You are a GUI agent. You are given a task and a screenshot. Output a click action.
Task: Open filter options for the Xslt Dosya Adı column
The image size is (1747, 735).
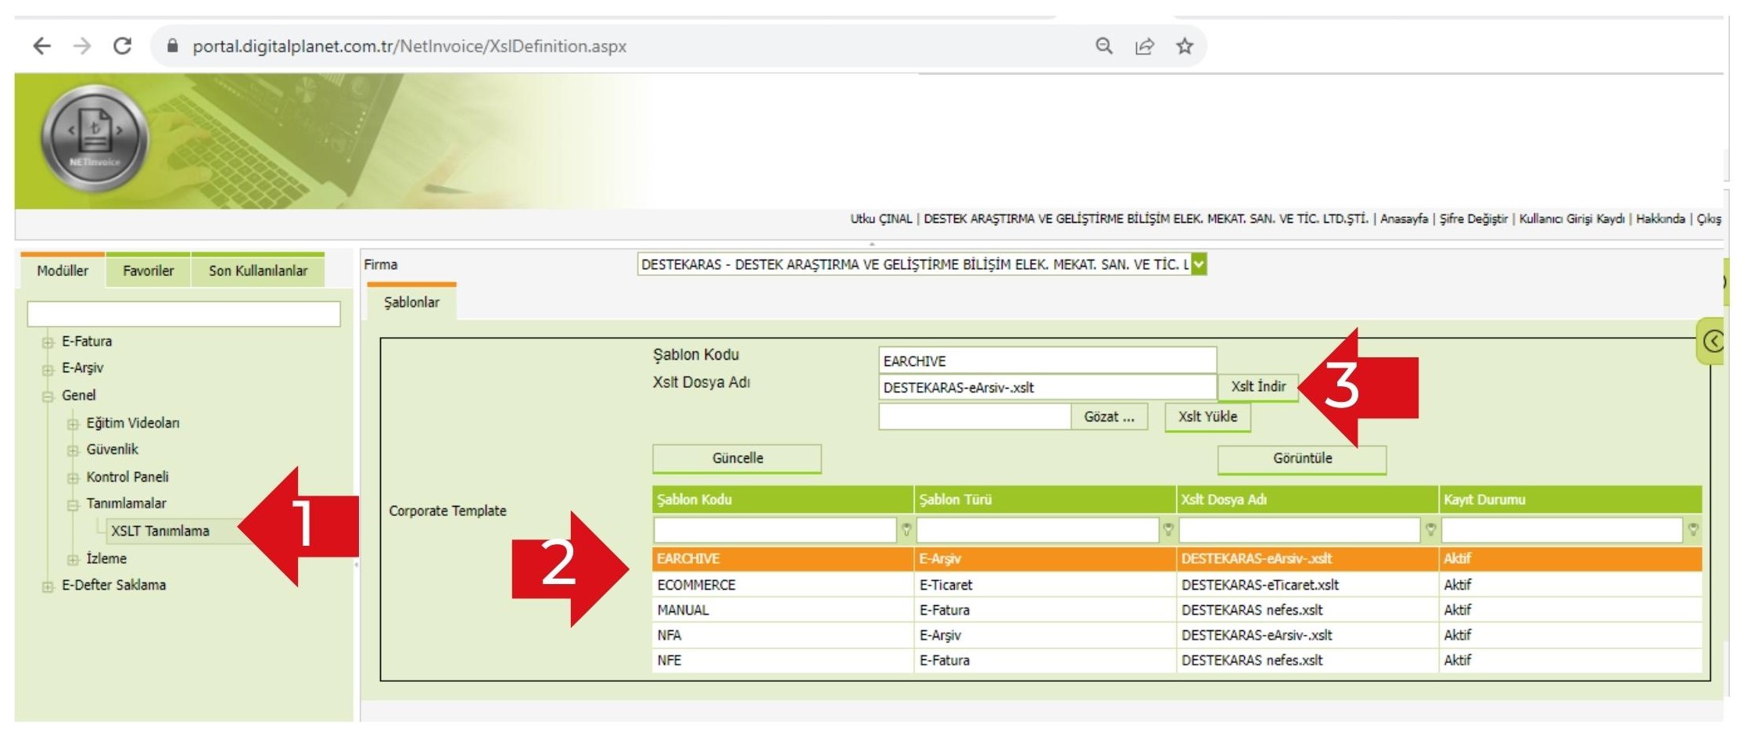1430,530
